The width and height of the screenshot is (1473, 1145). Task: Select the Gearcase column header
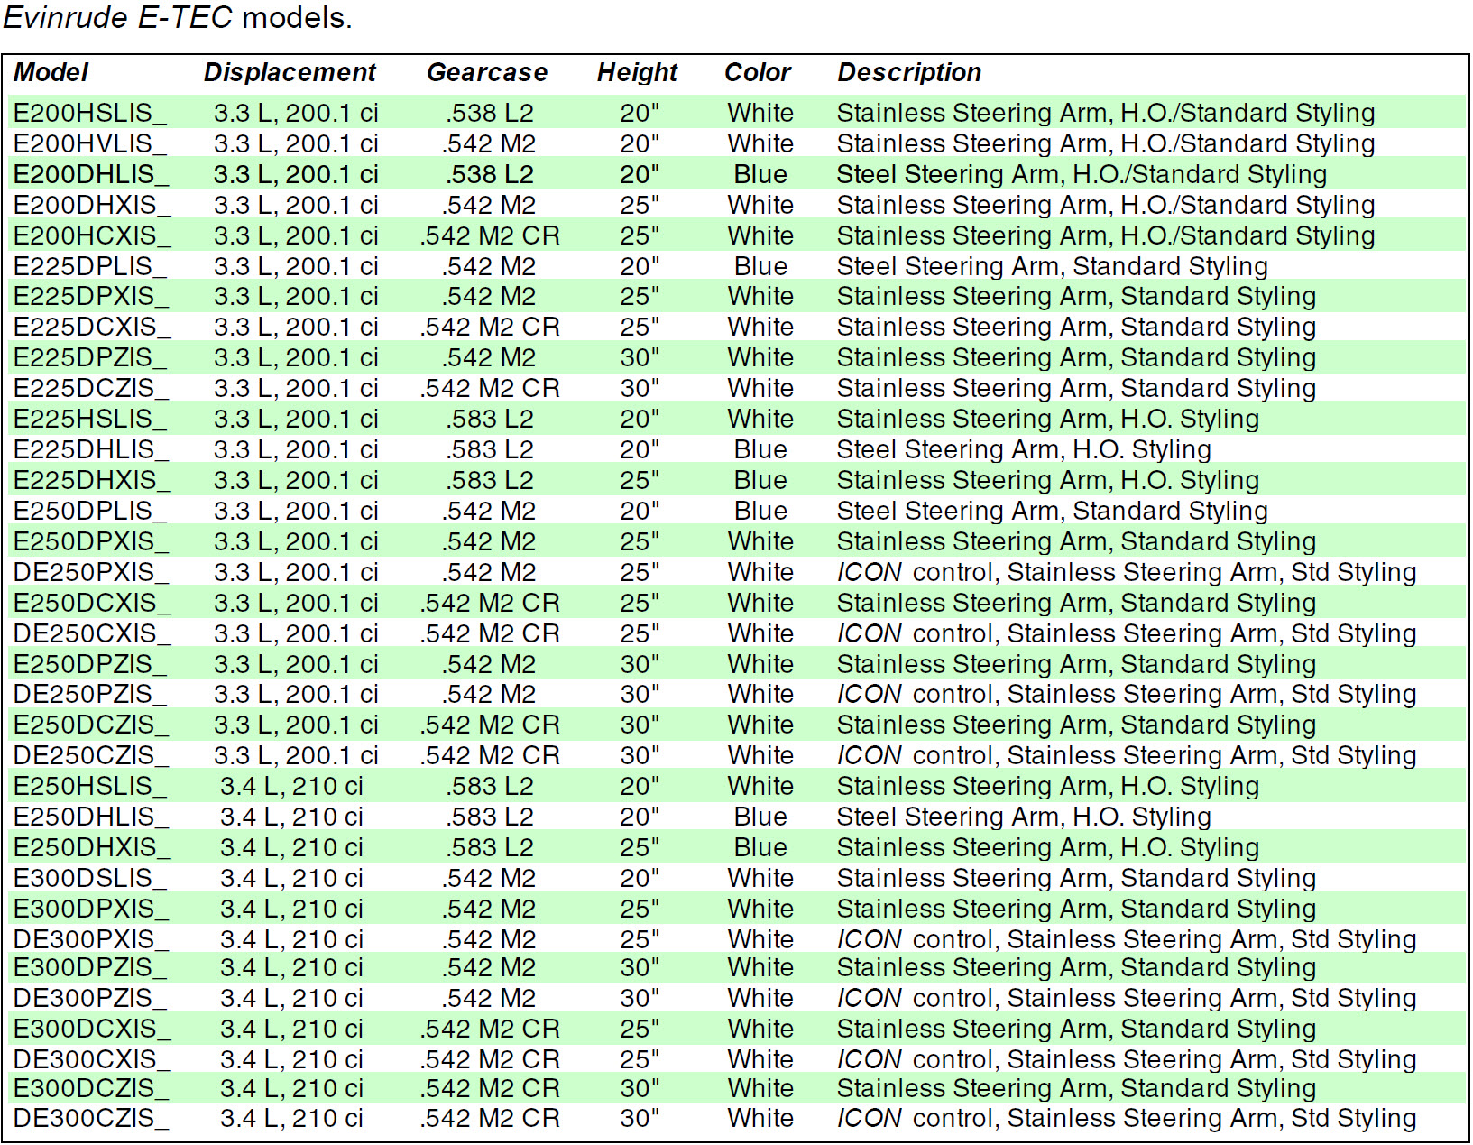point(487,72)
